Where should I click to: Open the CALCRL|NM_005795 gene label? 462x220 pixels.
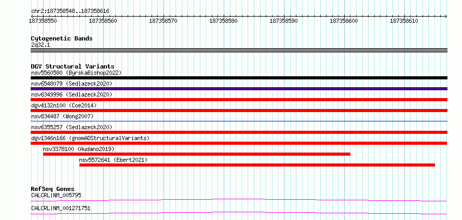[56, 195]
